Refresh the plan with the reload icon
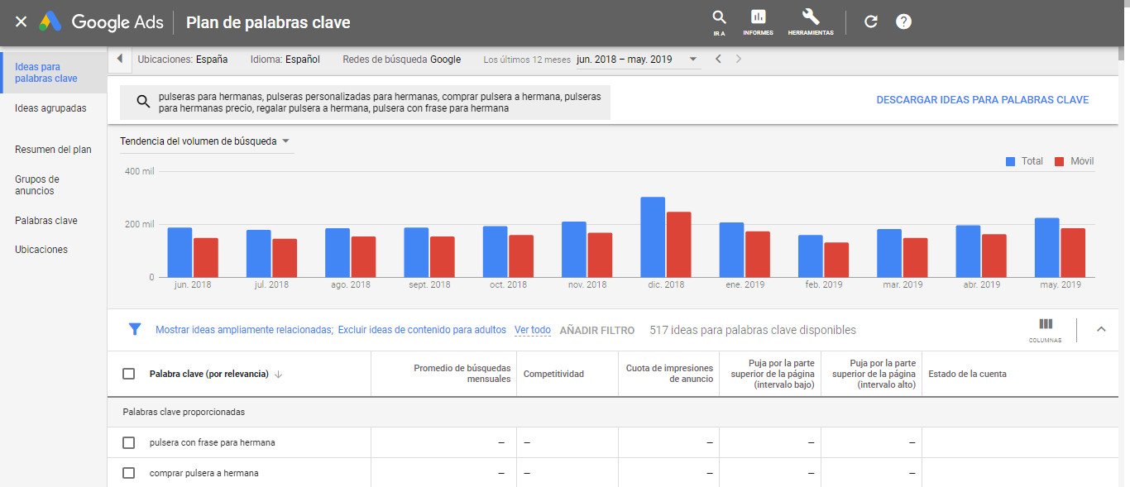The image size is (1130, 487). (x=869, y=21)
